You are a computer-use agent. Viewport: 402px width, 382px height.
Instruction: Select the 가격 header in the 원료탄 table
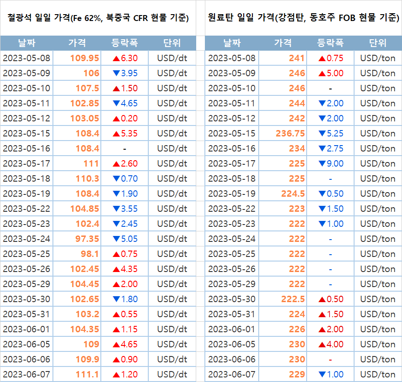point(283,43)
